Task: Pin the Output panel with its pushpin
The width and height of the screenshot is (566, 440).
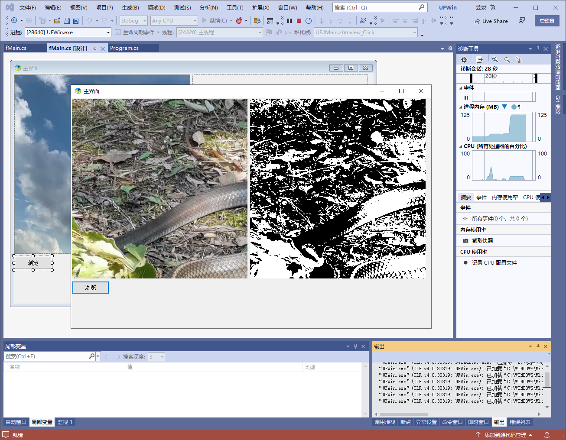Action: click(538, 346)
